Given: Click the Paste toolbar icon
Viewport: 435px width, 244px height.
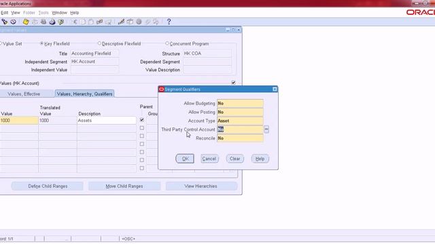Looking at the screenshot, I should 90,22.
